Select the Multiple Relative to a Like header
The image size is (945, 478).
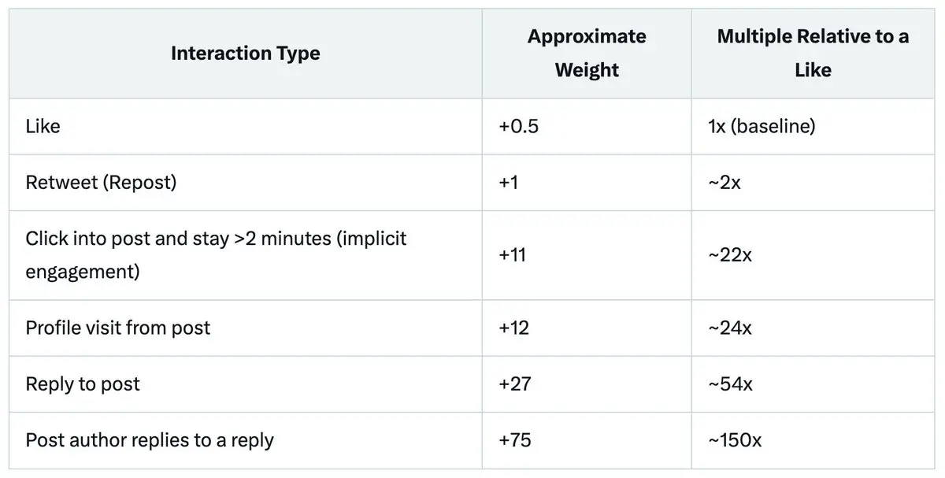pyautogui.click(x=813, y=54)
